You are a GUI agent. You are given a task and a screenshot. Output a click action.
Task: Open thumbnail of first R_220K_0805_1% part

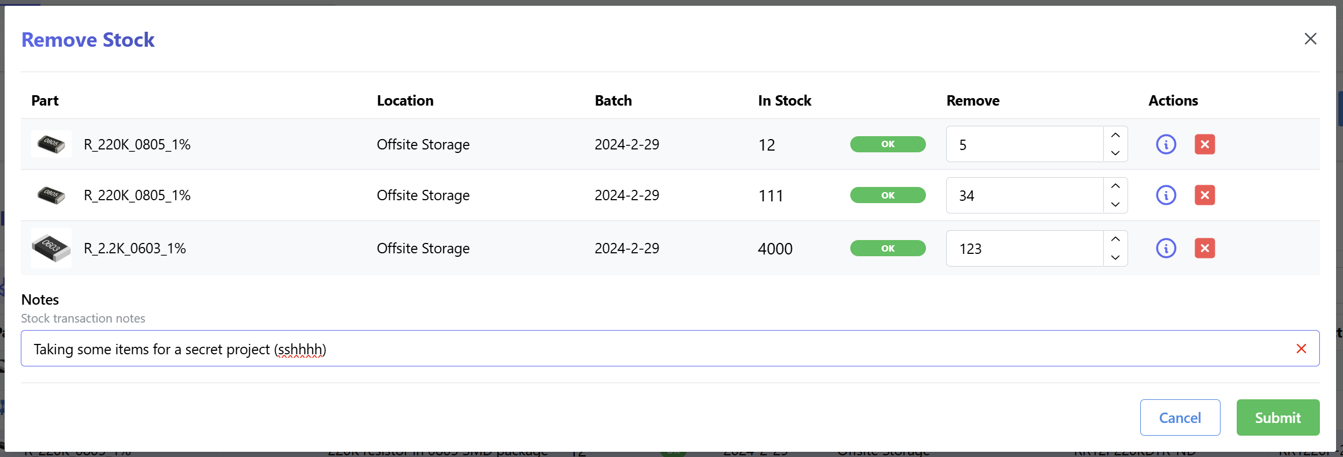point(51,144)
